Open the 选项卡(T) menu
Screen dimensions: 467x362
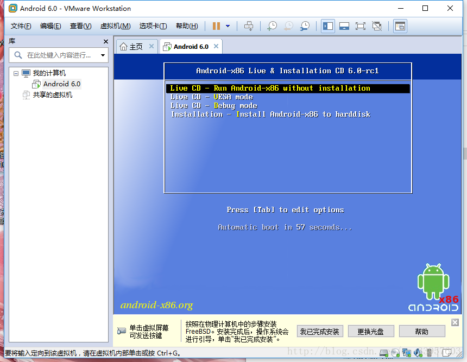[x=153, y=26]
